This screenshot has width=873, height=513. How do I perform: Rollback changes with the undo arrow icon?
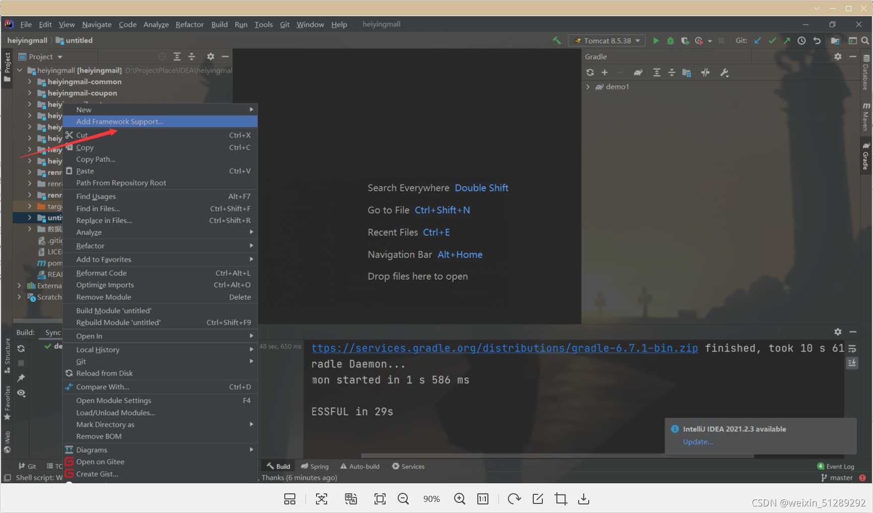point(817,41)
